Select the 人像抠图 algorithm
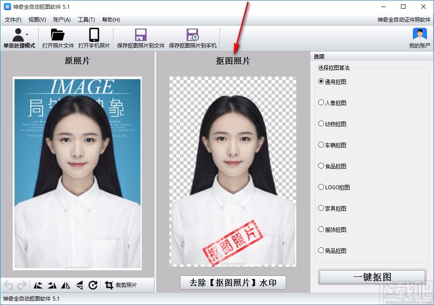The height and width of the screenshot is (305, 434). click(x=322, y=103)
